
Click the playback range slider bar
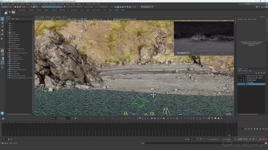98,139
